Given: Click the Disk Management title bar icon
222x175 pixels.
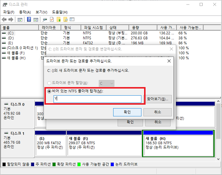Looking at the screenshot, I should coord(5,5).
